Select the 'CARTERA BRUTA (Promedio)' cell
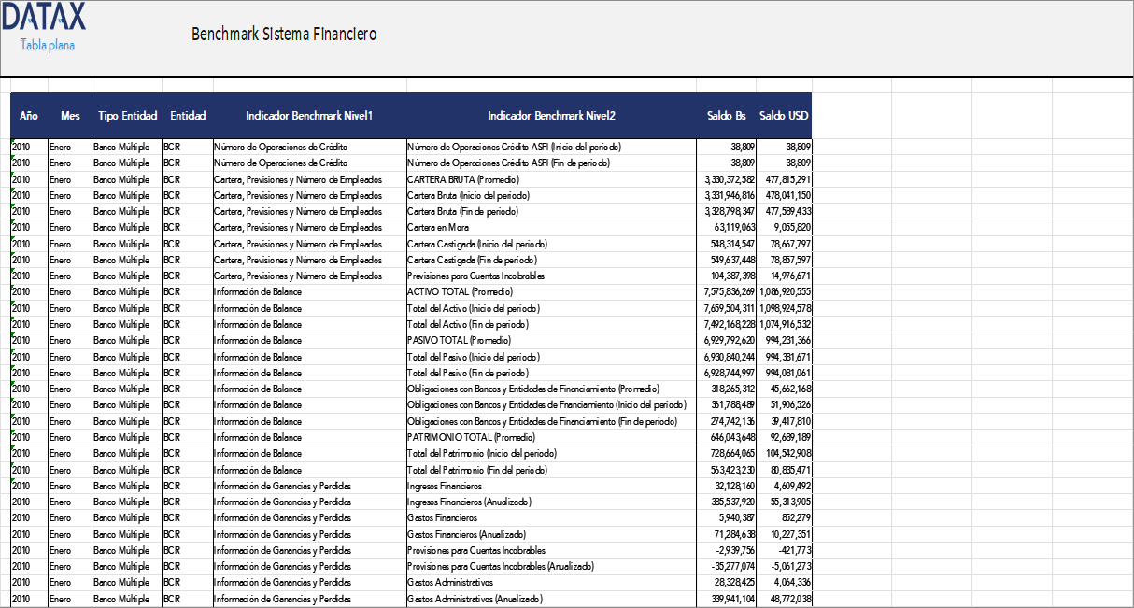The height and width of the screenshot is (608, 1134). click(x=551, y=179)
